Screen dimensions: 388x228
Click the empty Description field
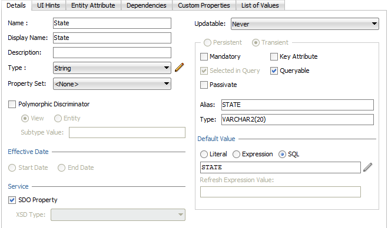[x=112, y=53]
